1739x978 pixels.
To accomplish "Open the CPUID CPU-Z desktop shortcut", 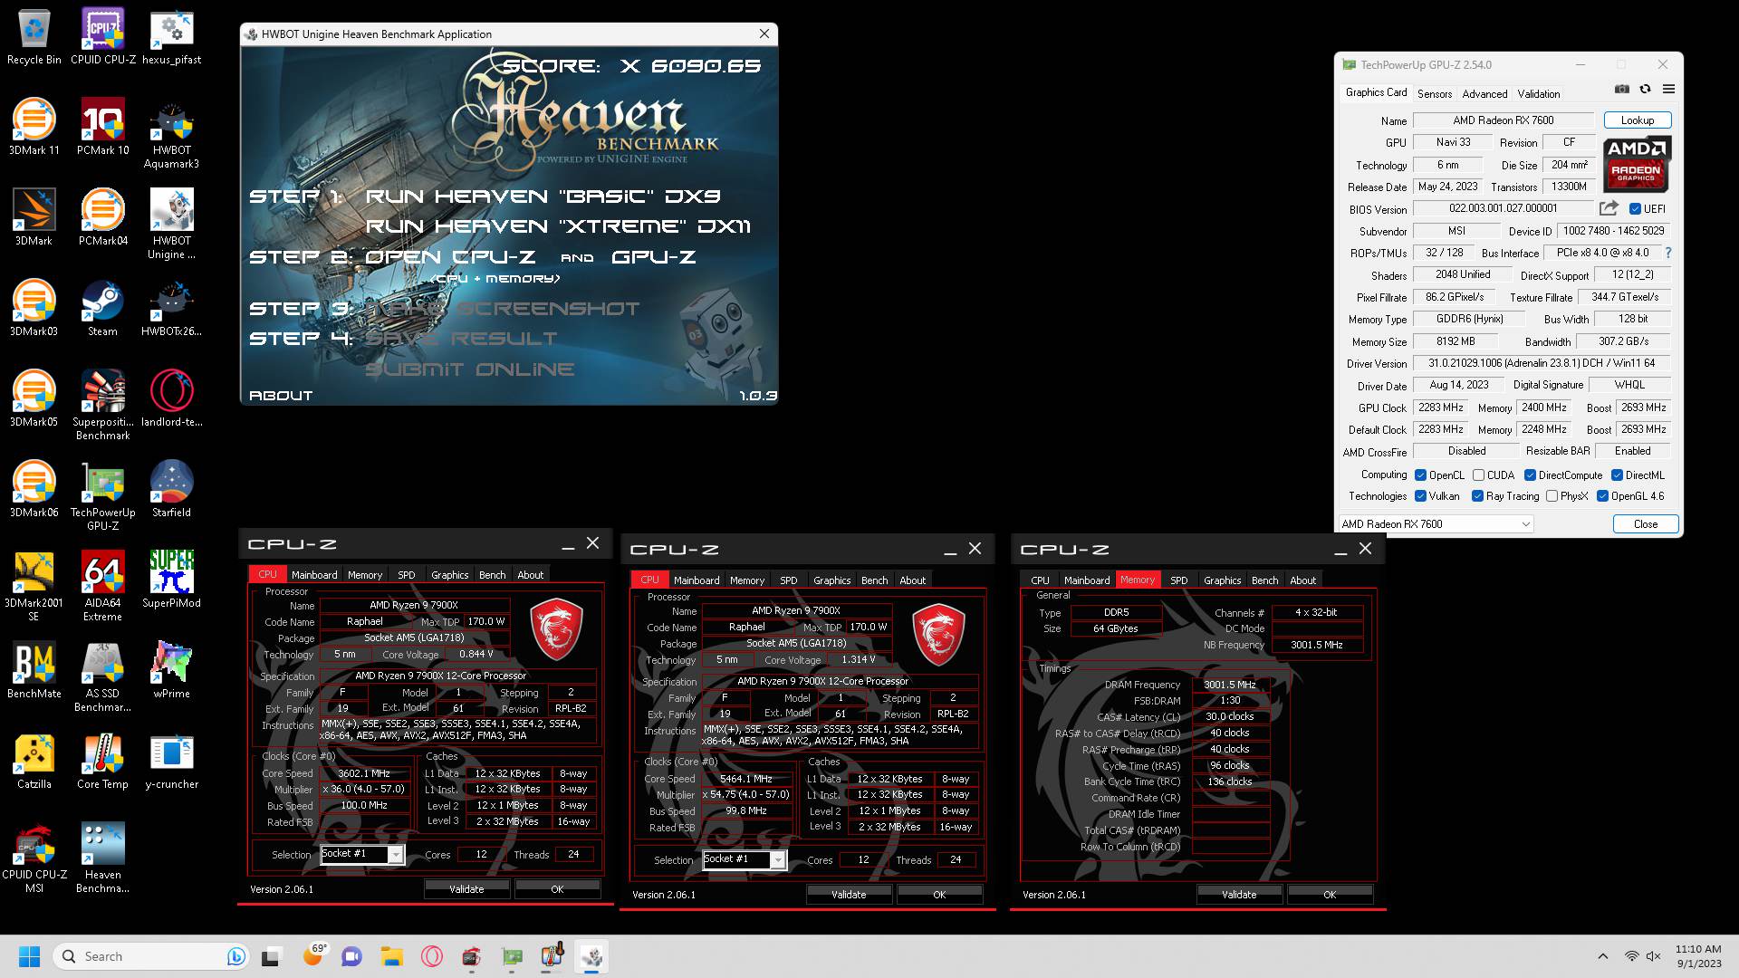I will click(x=102, y=37).
